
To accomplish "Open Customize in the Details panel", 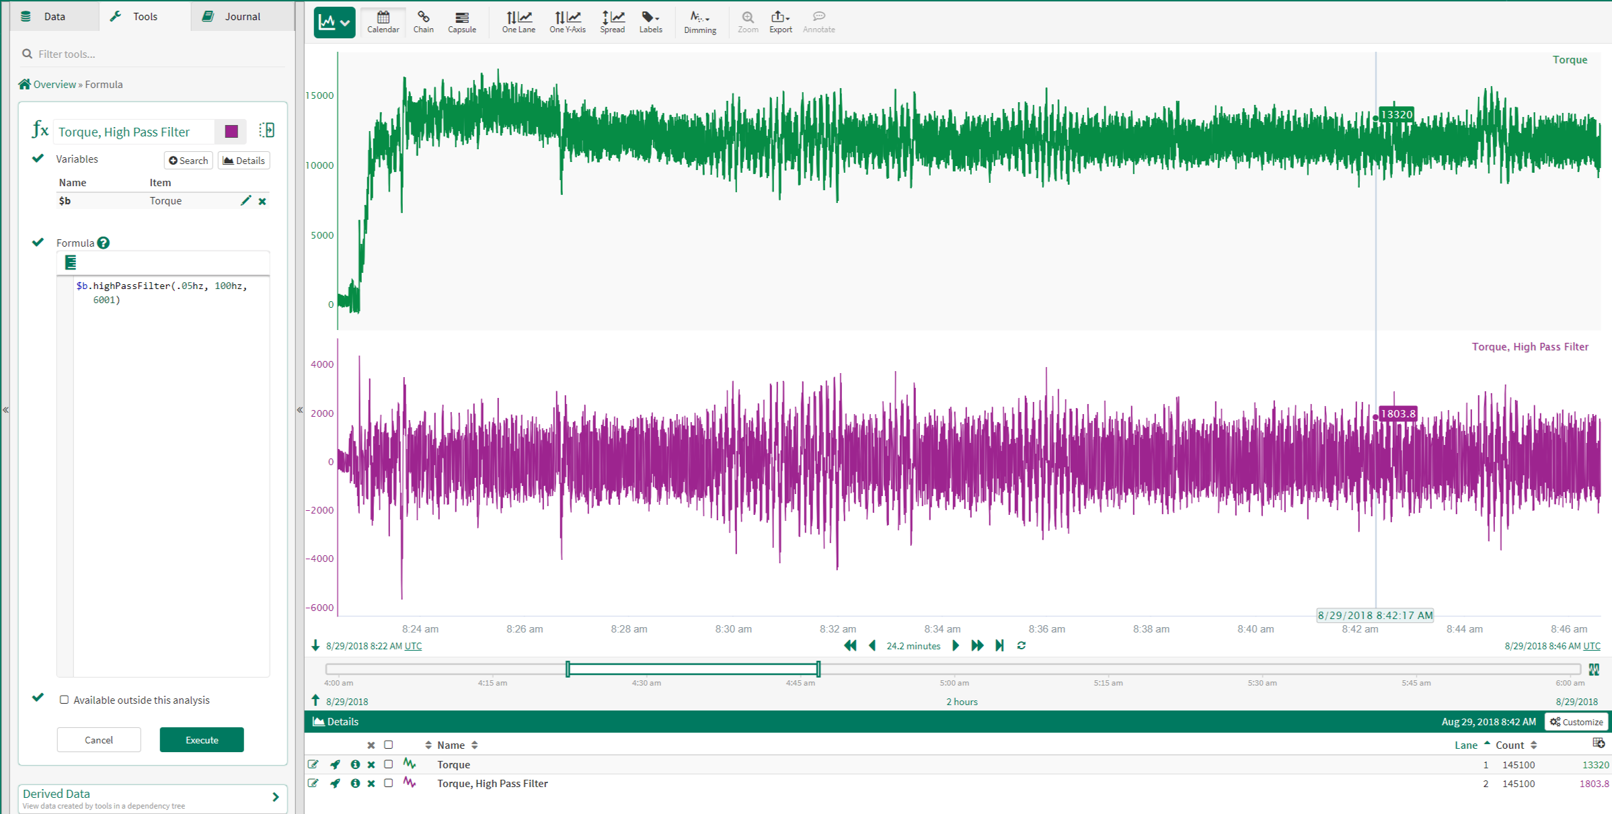I will (x=1576, y=721).
